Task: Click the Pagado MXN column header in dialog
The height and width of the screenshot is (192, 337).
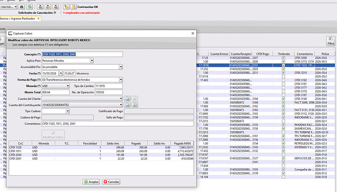Action: point(182,143)
